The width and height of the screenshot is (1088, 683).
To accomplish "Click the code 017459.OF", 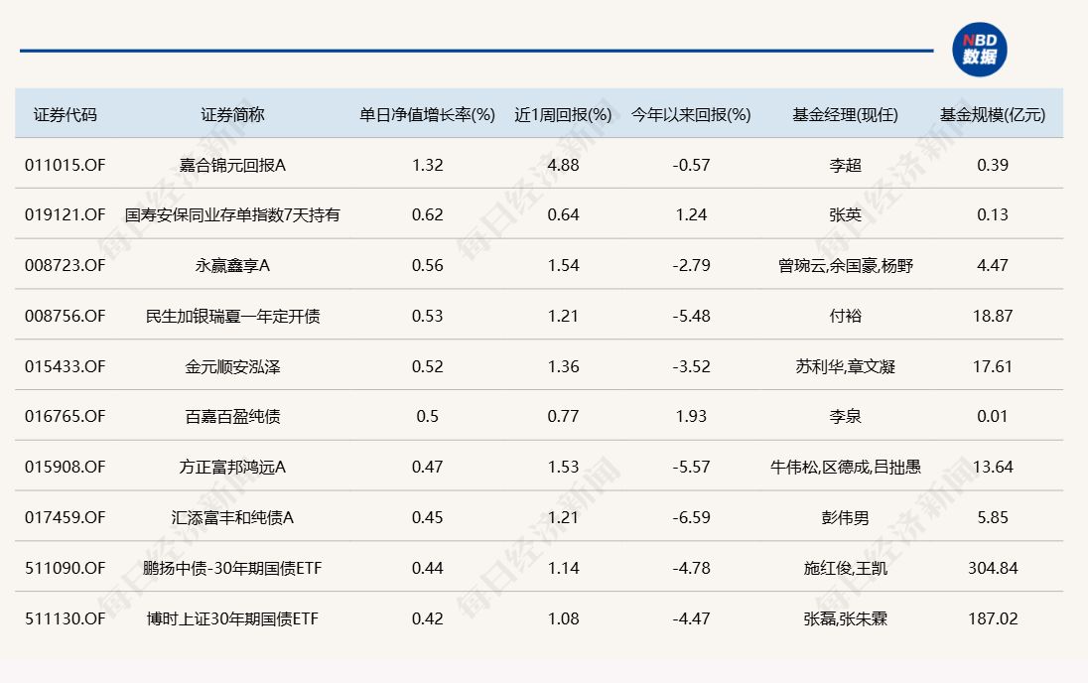I will [x=66, y=518].
